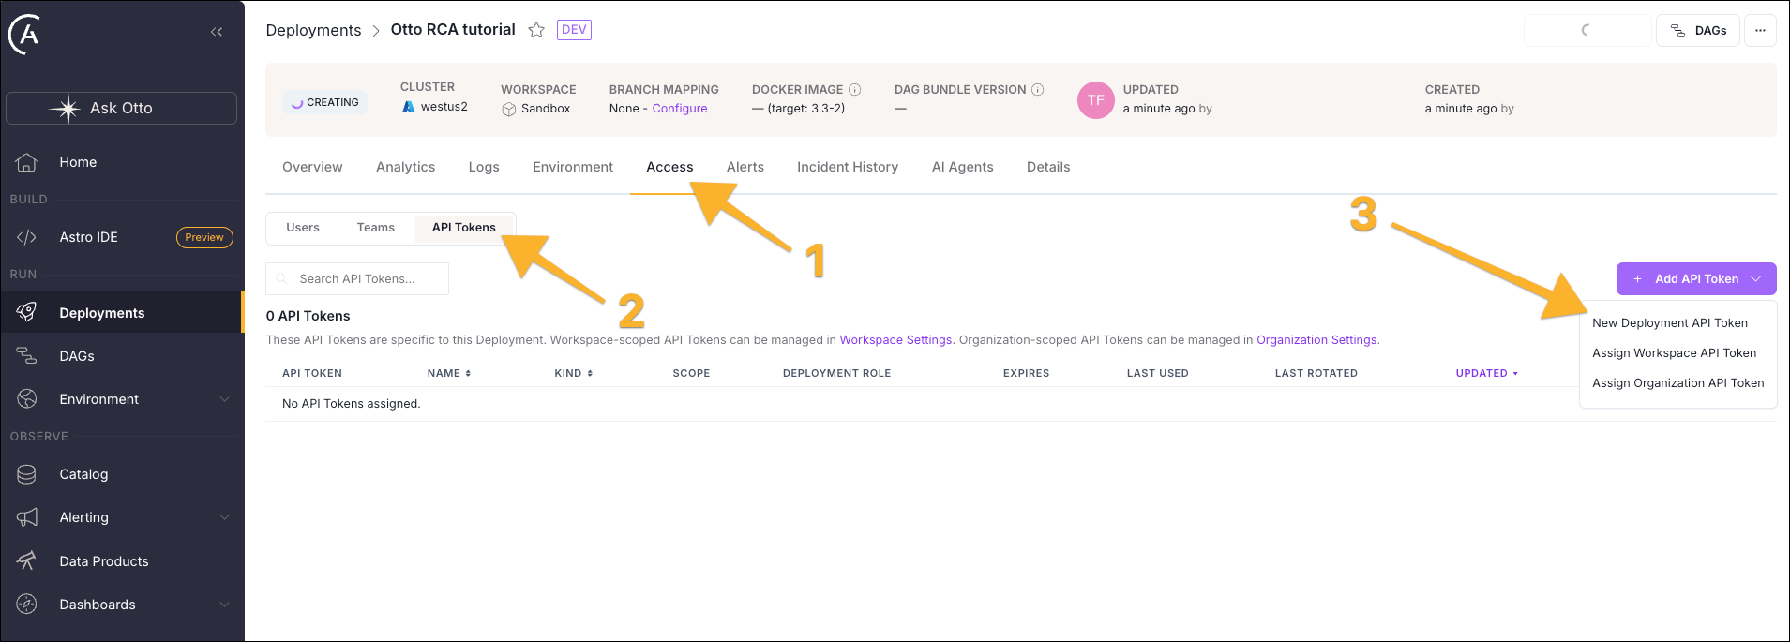
Task: Open the Workspace Settings link
Action: coord(895,340)
